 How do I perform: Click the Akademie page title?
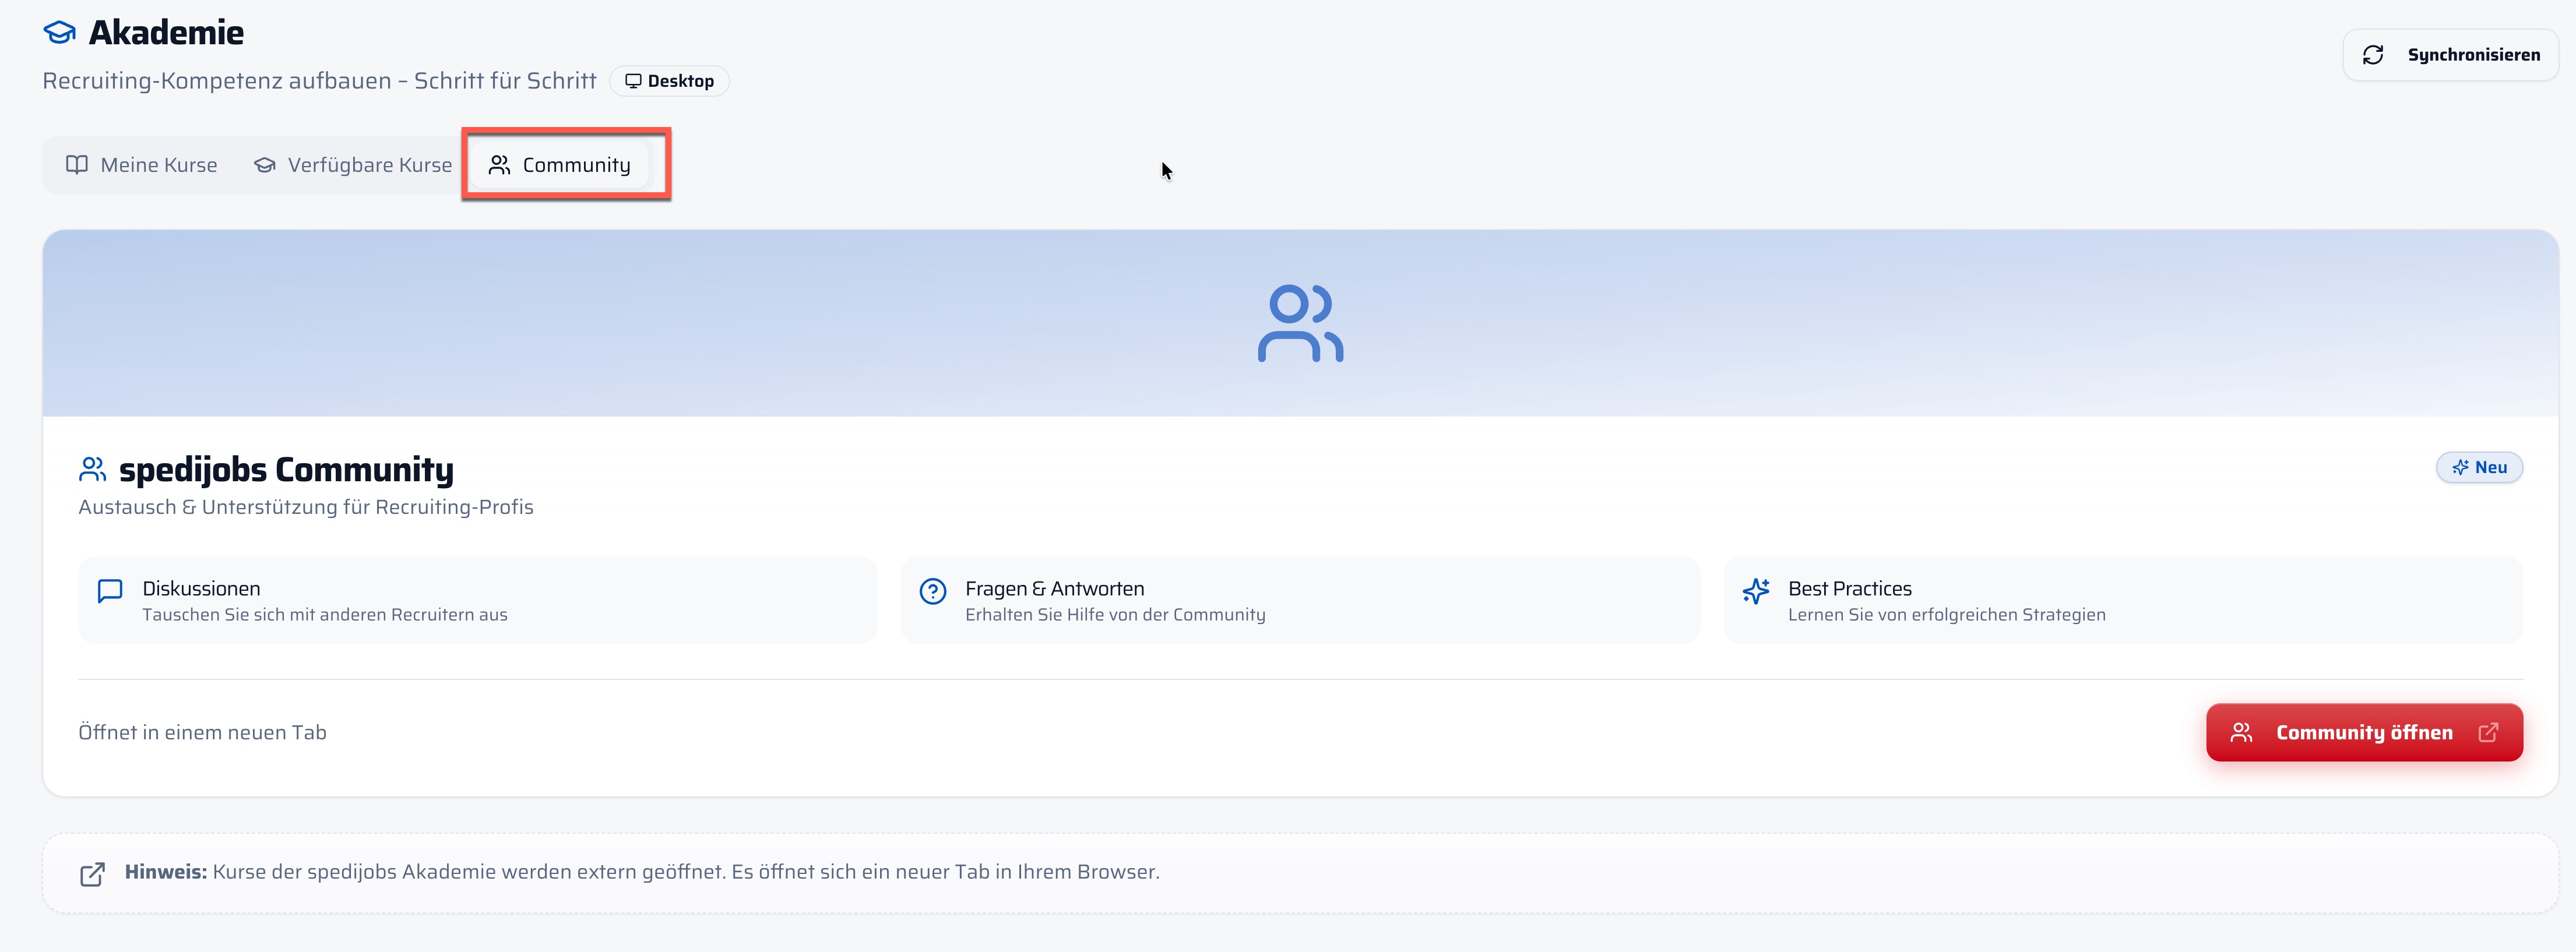166,33
